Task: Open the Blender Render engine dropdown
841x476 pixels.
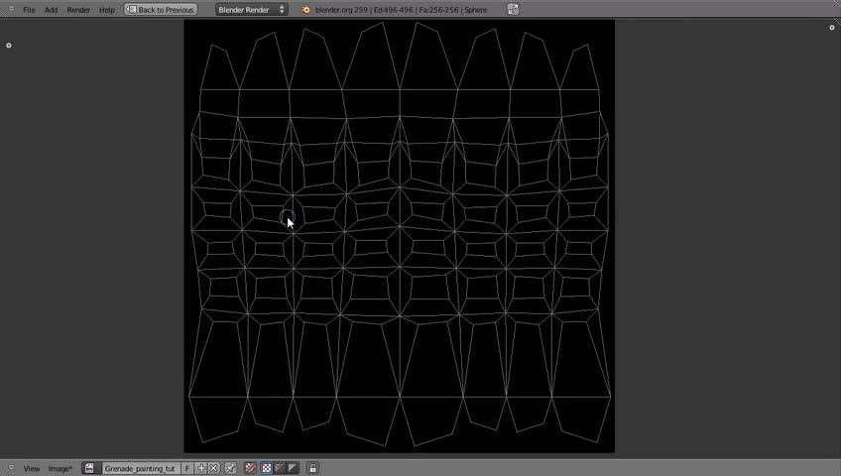Action: pos(252,10)
